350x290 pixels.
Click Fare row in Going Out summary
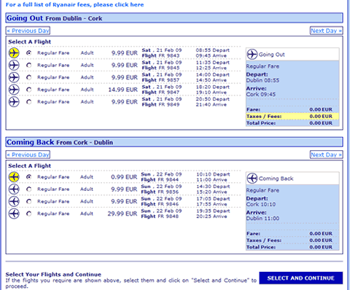(292, 109)
